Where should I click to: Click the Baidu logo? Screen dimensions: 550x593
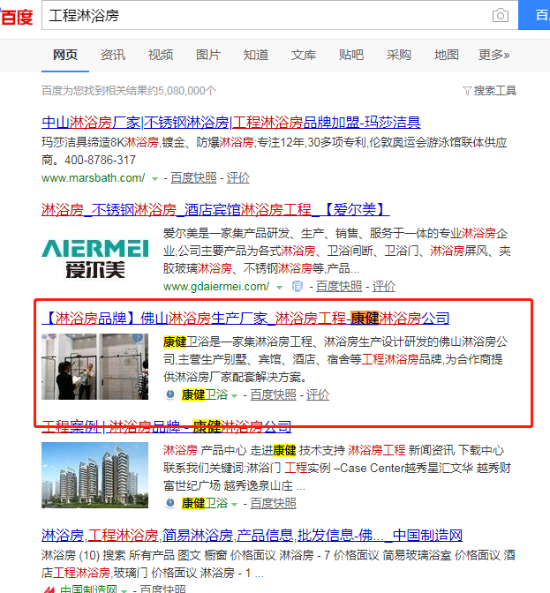(17, 17)
